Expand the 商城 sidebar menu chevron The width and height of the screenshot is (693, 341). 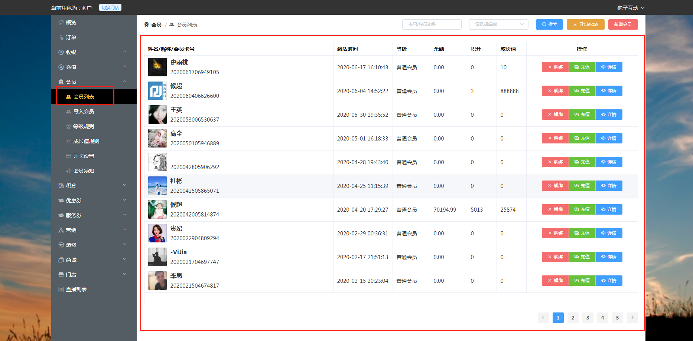(x=125, y=259)
